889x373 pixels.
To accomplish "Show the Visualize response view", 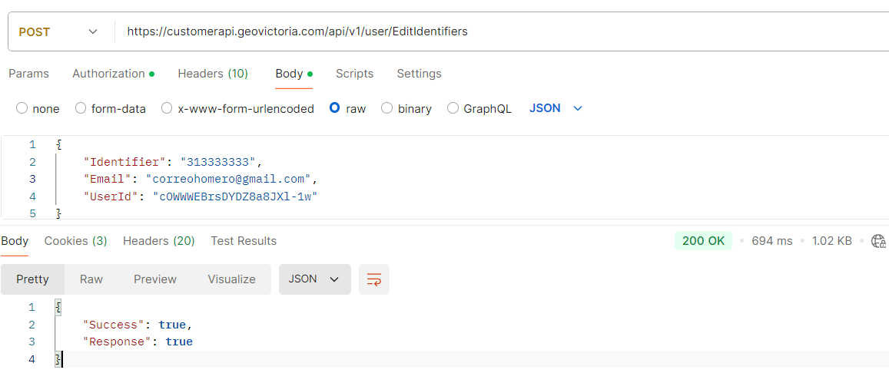I will (231, 279).
